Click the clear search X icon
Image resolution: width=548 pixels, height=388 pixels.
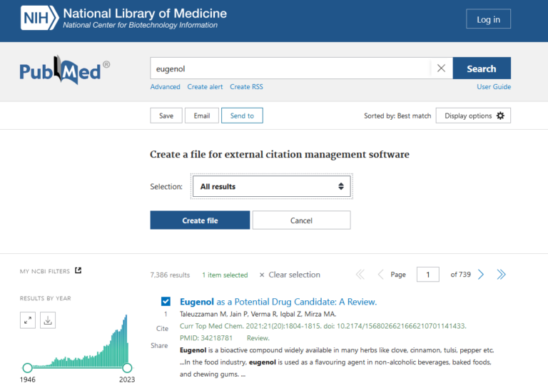(441, 68)
